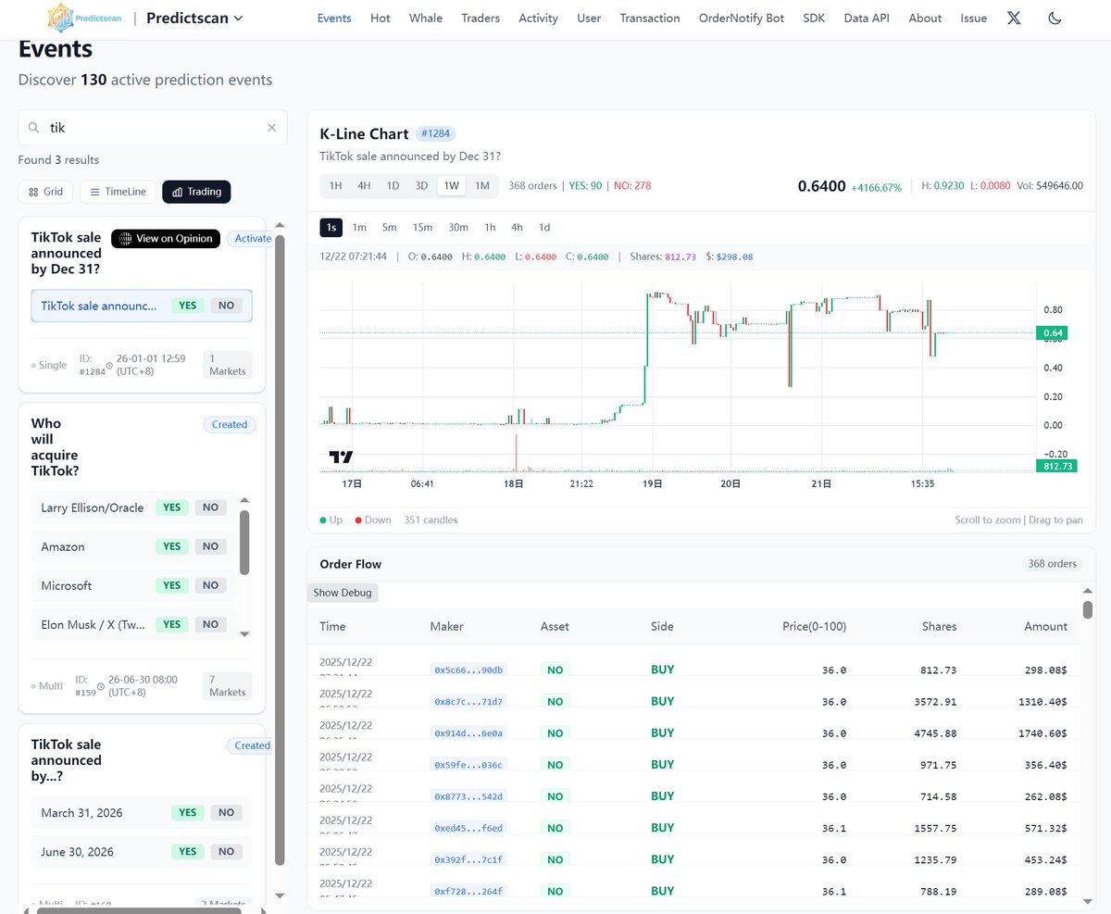
Task: Select the 1M range tab
Action: [482, 185]
